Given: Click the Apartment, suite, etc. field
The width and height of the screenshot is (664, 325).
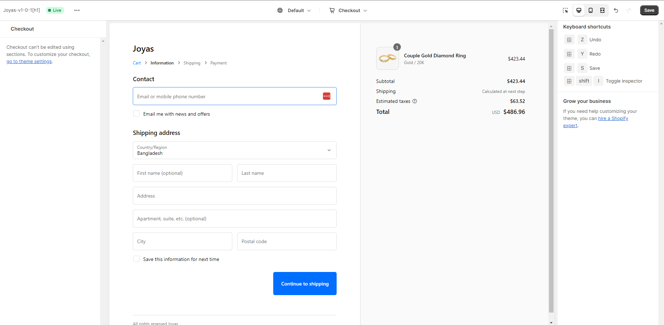Looking at the screenshot, I should (235, 219).
